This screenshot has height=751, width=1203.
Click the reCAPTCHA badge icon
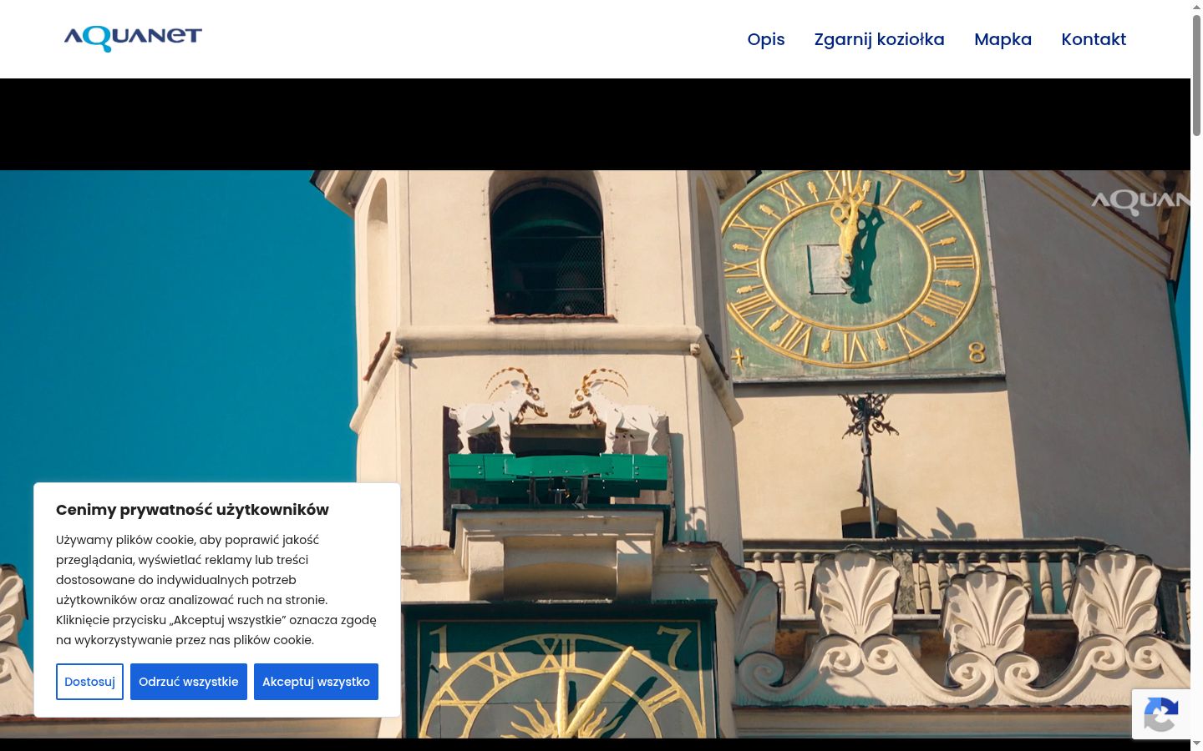(1161, 714)
